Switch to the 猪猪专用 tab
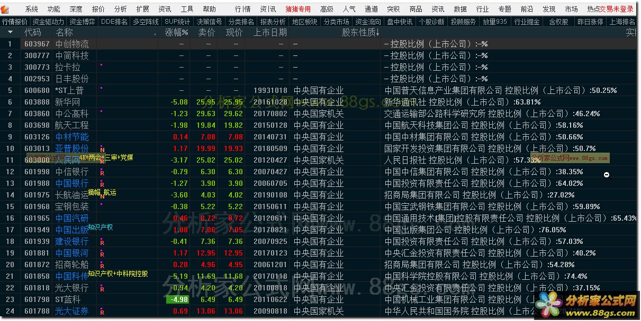The height and width of the screenshot is (321, 641). pyautogui.click(x=299, y=9)
